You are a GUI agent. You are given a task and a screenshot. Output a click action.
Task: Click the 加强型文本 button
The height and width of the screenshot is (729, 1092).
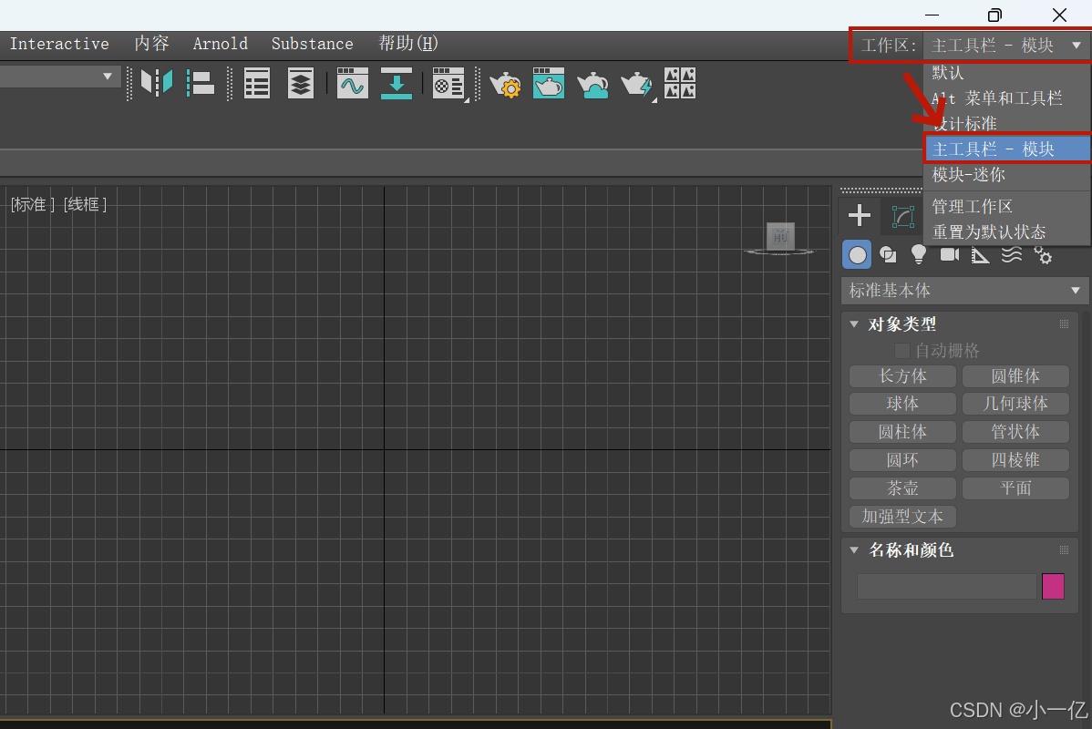click(x=902, y=517)
